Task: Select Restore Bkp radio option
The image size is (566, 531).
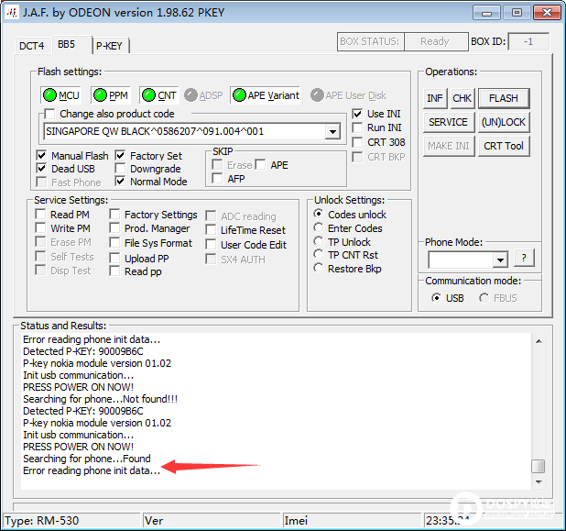Action: tap(319, 268)
